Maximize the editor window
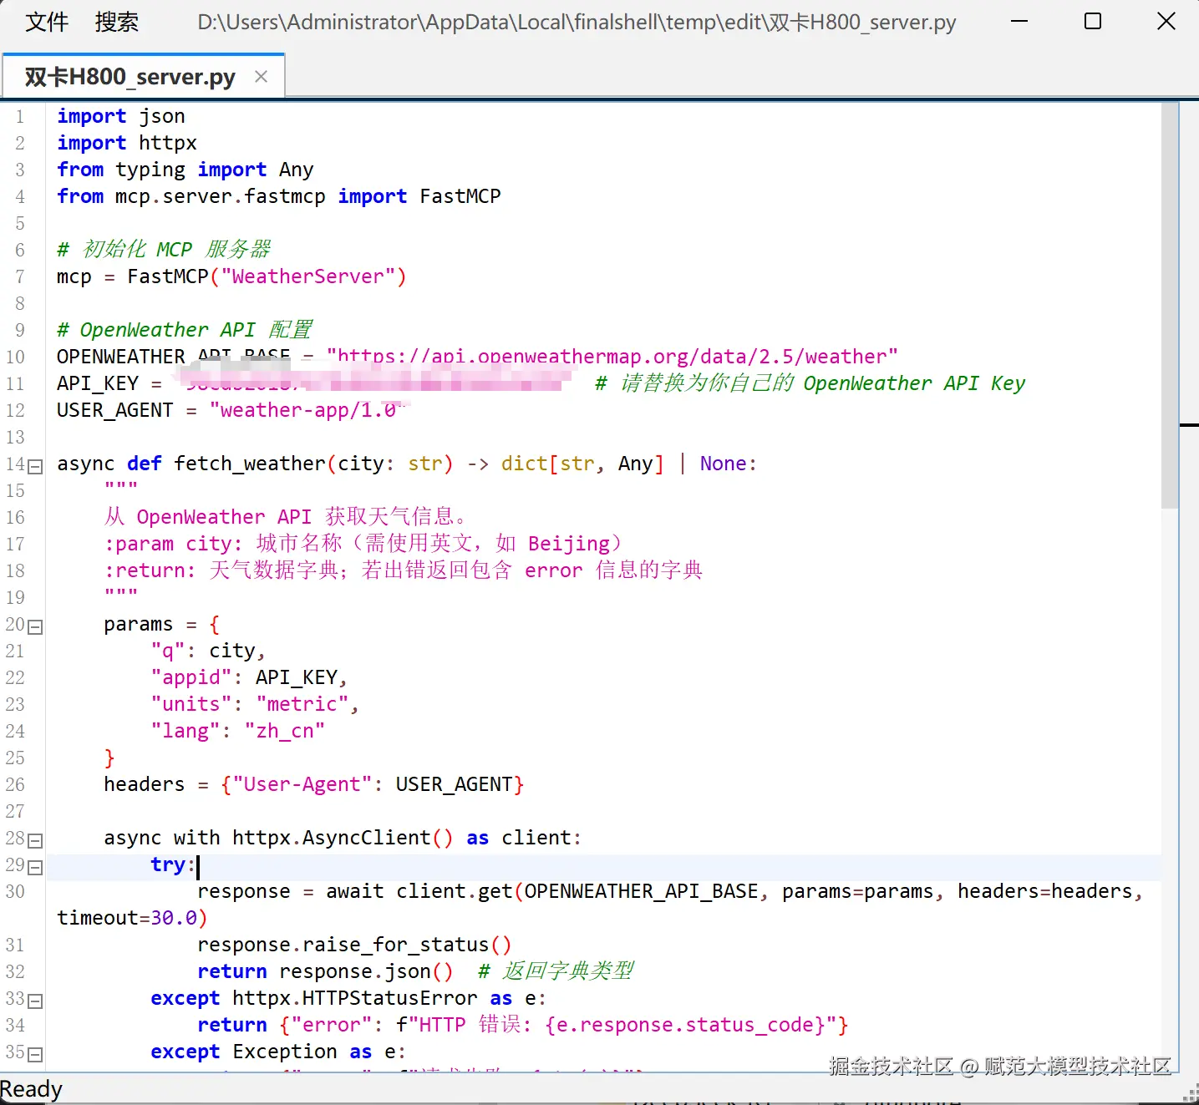Image resolution: width=1199 pixels, height=1105 pixels. tap(1093, 21)
